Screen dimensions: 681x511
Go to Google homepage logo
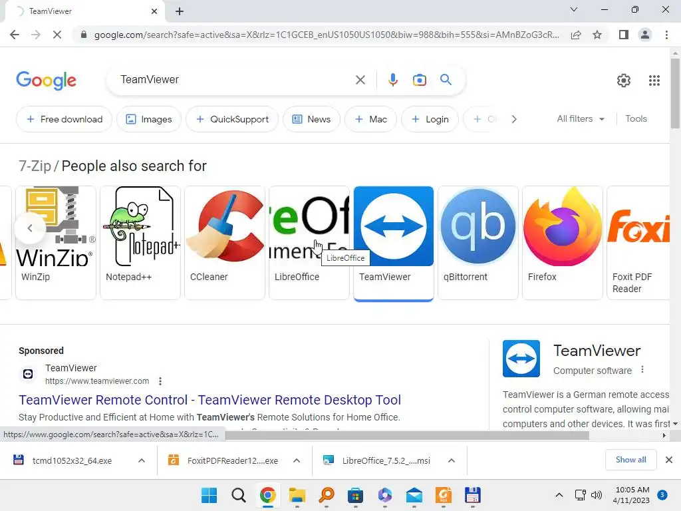click(x=46, y=81)
